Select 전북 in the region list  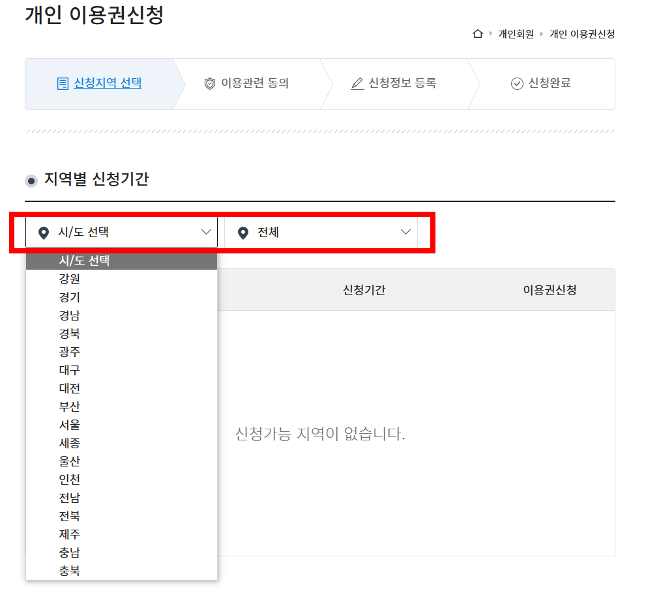(x=121, y=516)
